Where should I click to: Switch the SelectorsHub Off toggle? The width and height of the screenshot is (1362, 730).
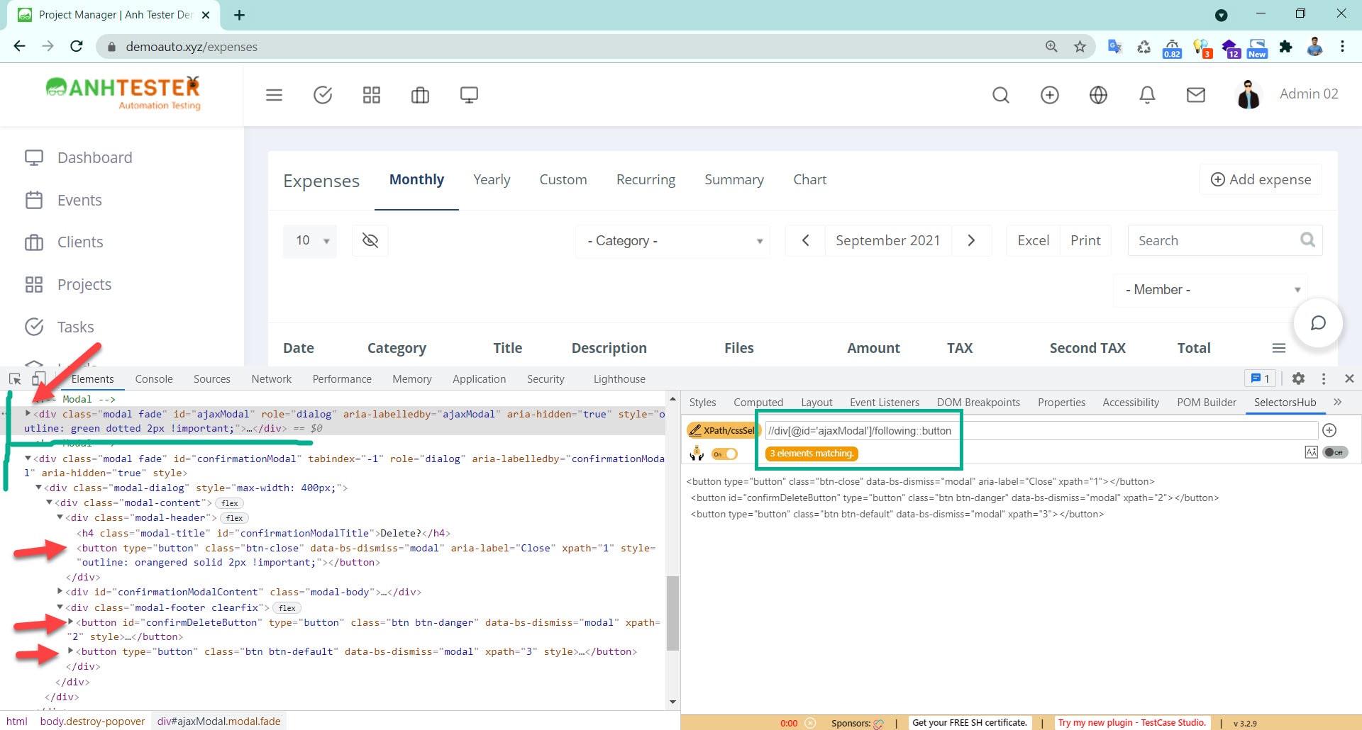click(x=1336, y=452)
